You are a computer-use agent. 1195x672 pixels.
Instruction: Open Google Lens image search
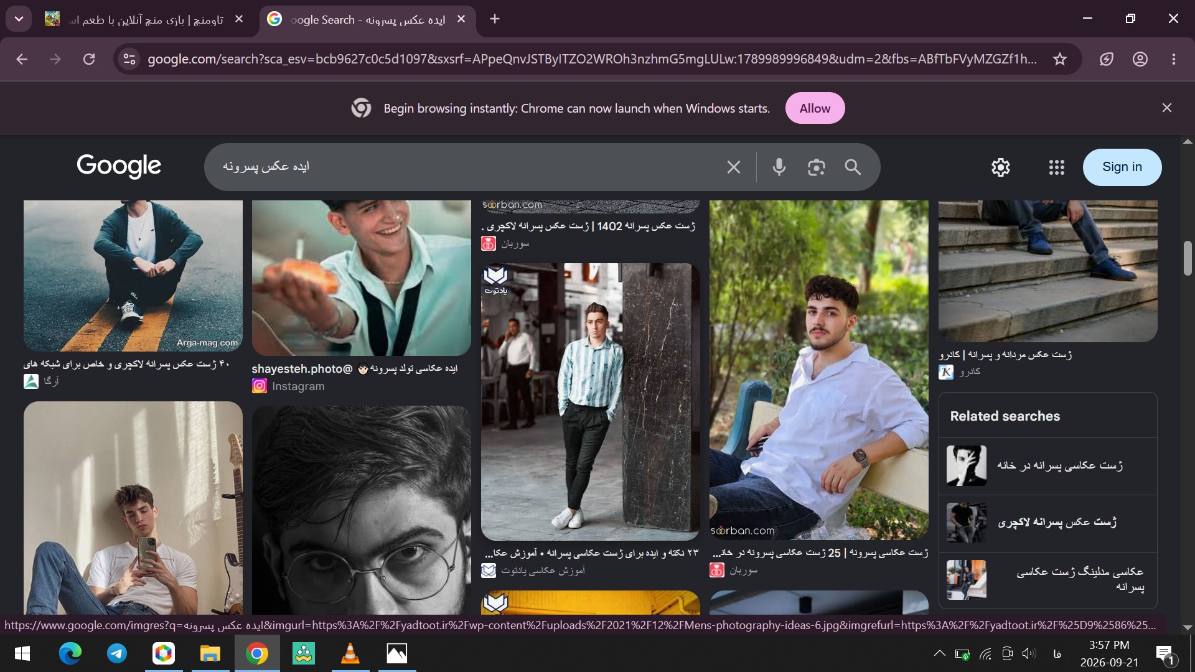click(x=816, y=167)
